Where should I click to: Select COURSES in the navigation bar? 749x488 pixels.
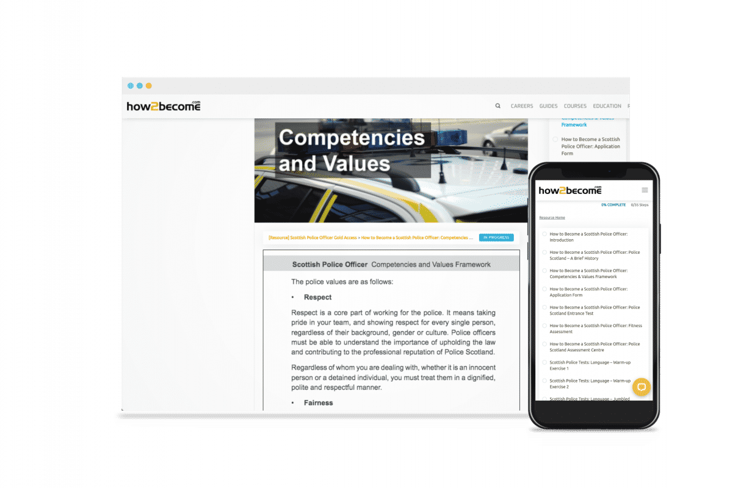tap(575, 106)
